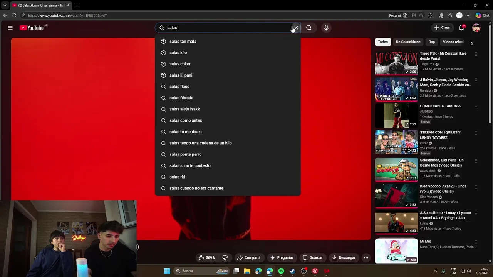
Task: Pick suggestion salas coker
Action: pos(228,64)
